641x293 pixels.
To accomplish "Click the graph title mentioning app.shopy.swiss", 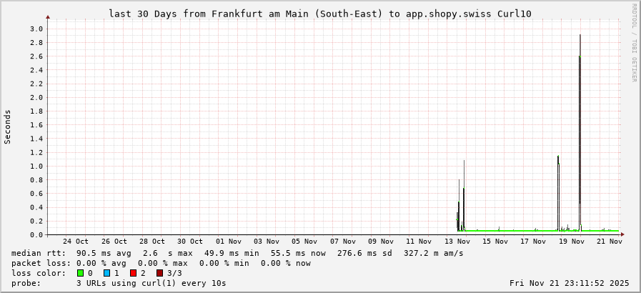I will [x=319, y=14].
